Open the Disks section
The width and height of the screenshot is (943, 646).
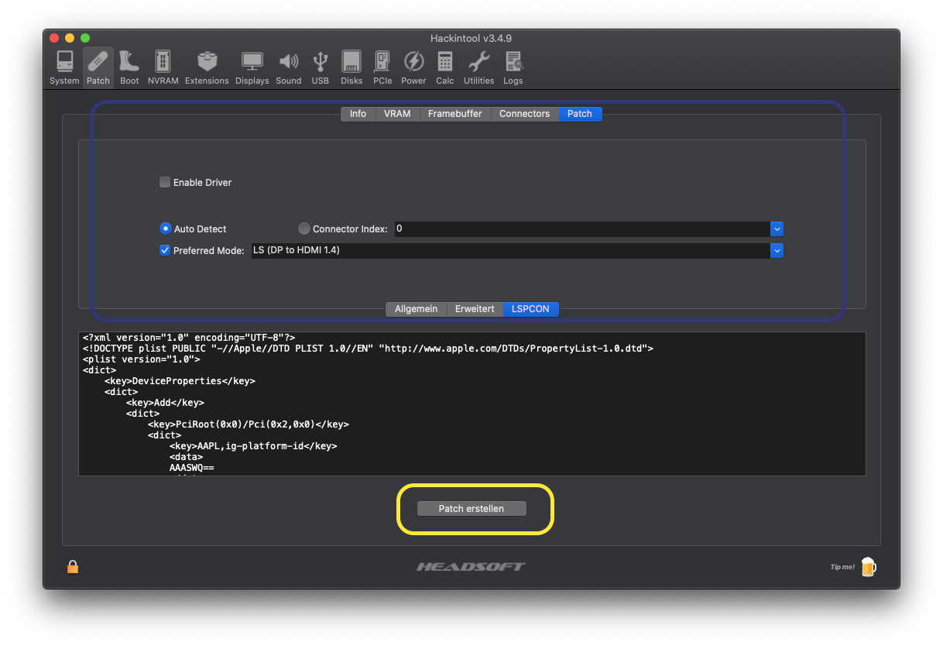(x=351, y=67)
